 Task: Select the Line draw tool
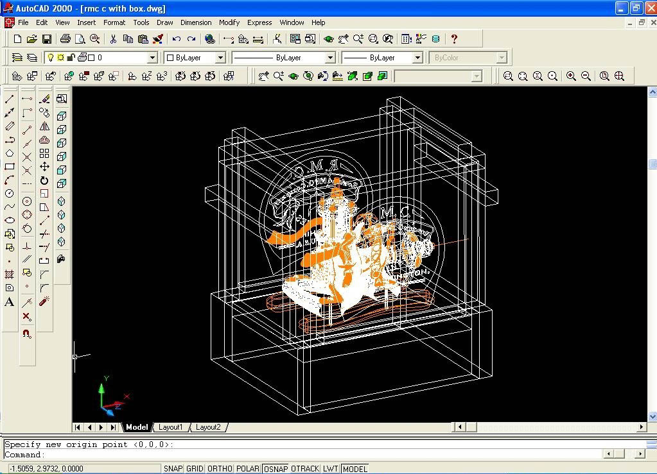10,99
